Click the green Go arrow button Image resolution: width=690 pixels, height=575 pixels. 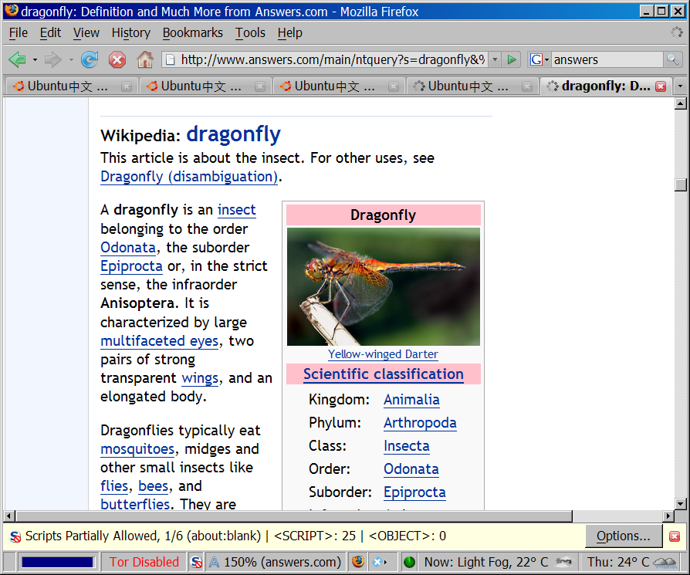pos(512,59)
